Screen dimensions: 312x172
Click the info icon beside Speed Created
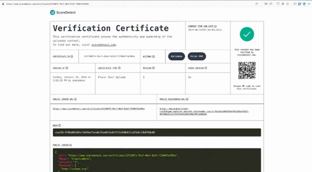[206, 68]
